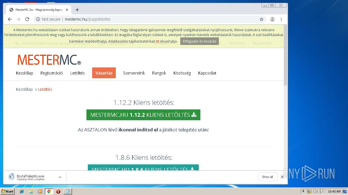The width and height of the screenshot is (348, 195).
Task: Switch to Chrome on the taskbar
Action: coord(49,191)
